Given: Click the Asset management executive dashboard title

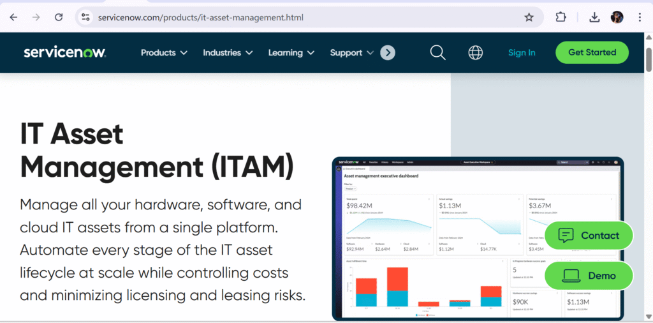Looking at the screenshot, I should (381, 176).
